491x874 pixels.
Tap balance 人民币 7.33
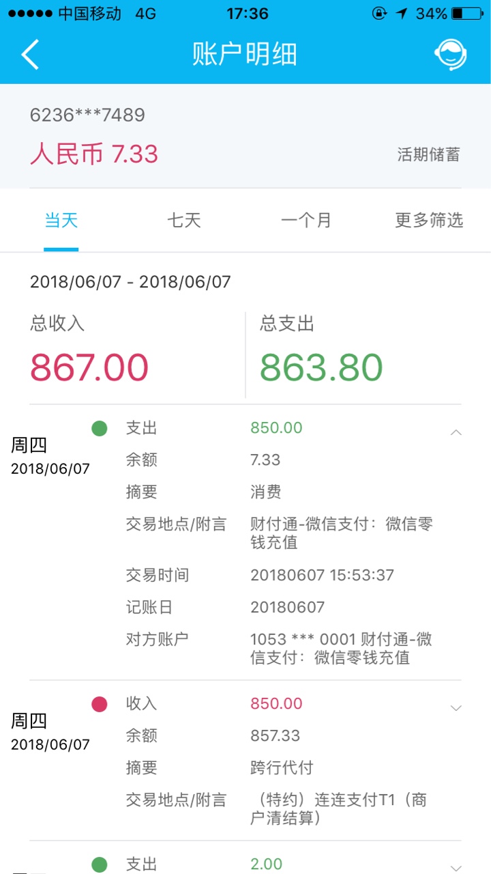(x=94, y=154)
